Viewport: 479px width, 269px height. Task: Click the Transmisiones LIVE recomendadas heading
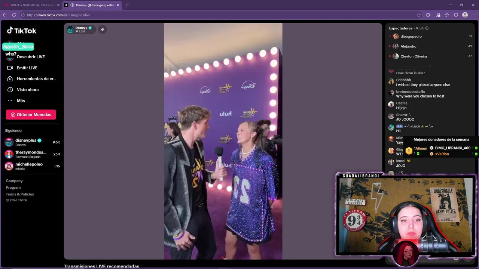pyautogui.click(x=101, y=266)
